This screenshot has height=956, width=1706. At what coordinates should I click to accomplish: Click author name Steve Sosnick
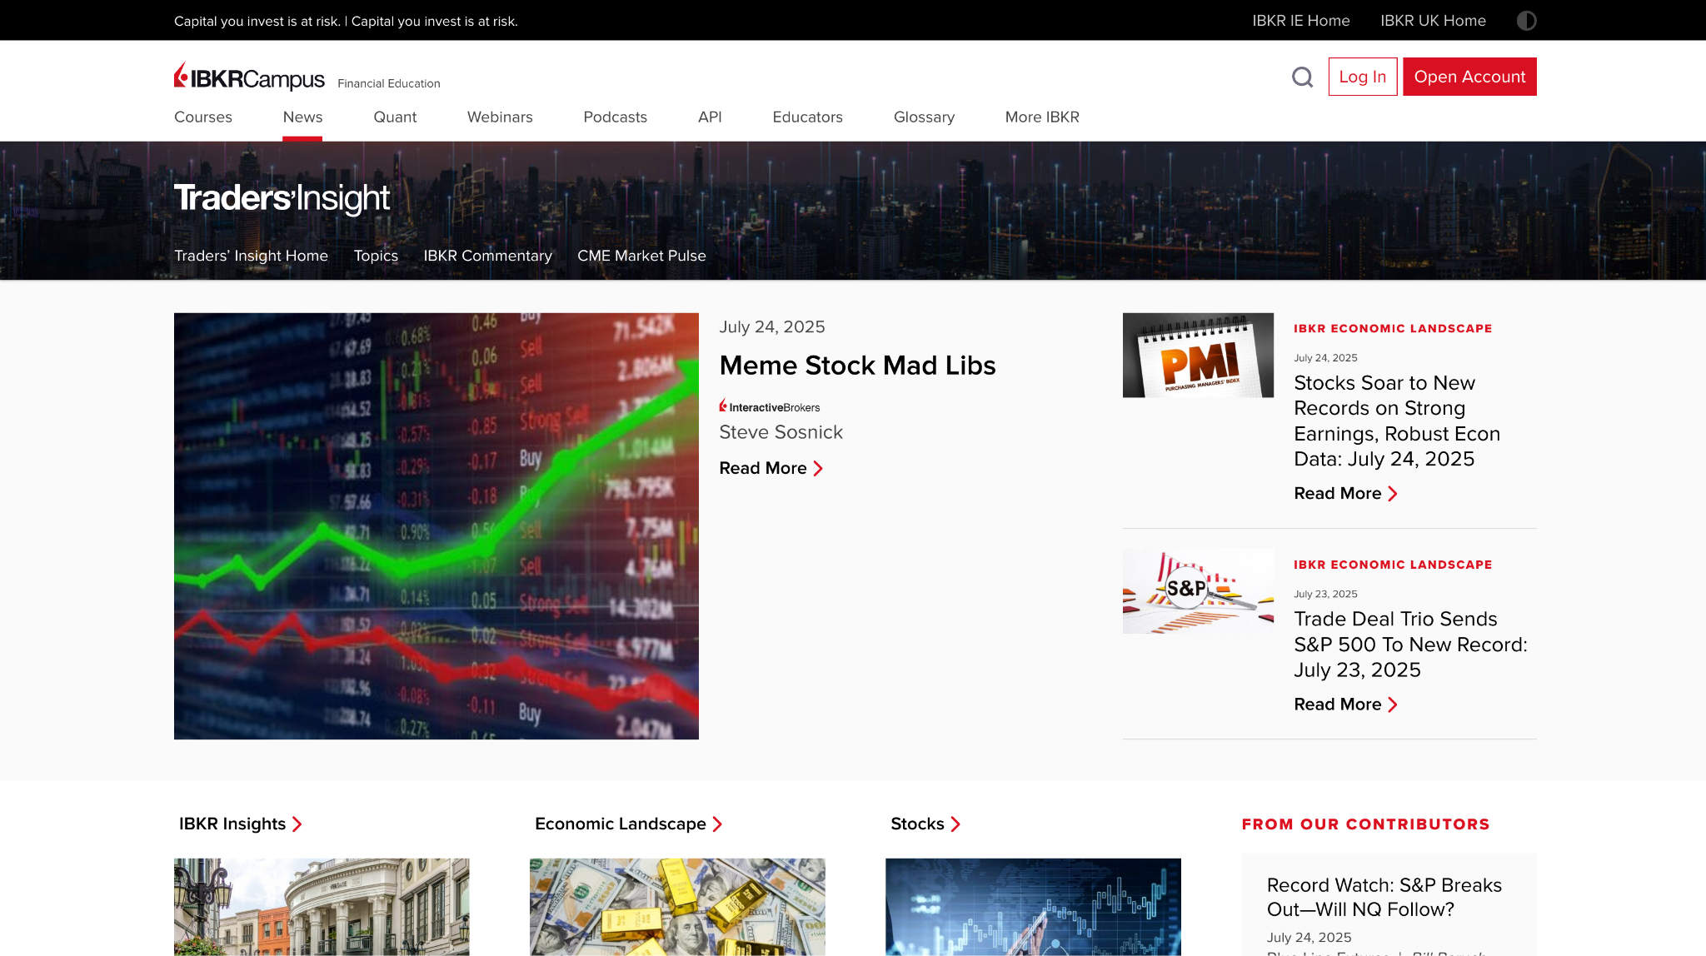click(781, 432)
